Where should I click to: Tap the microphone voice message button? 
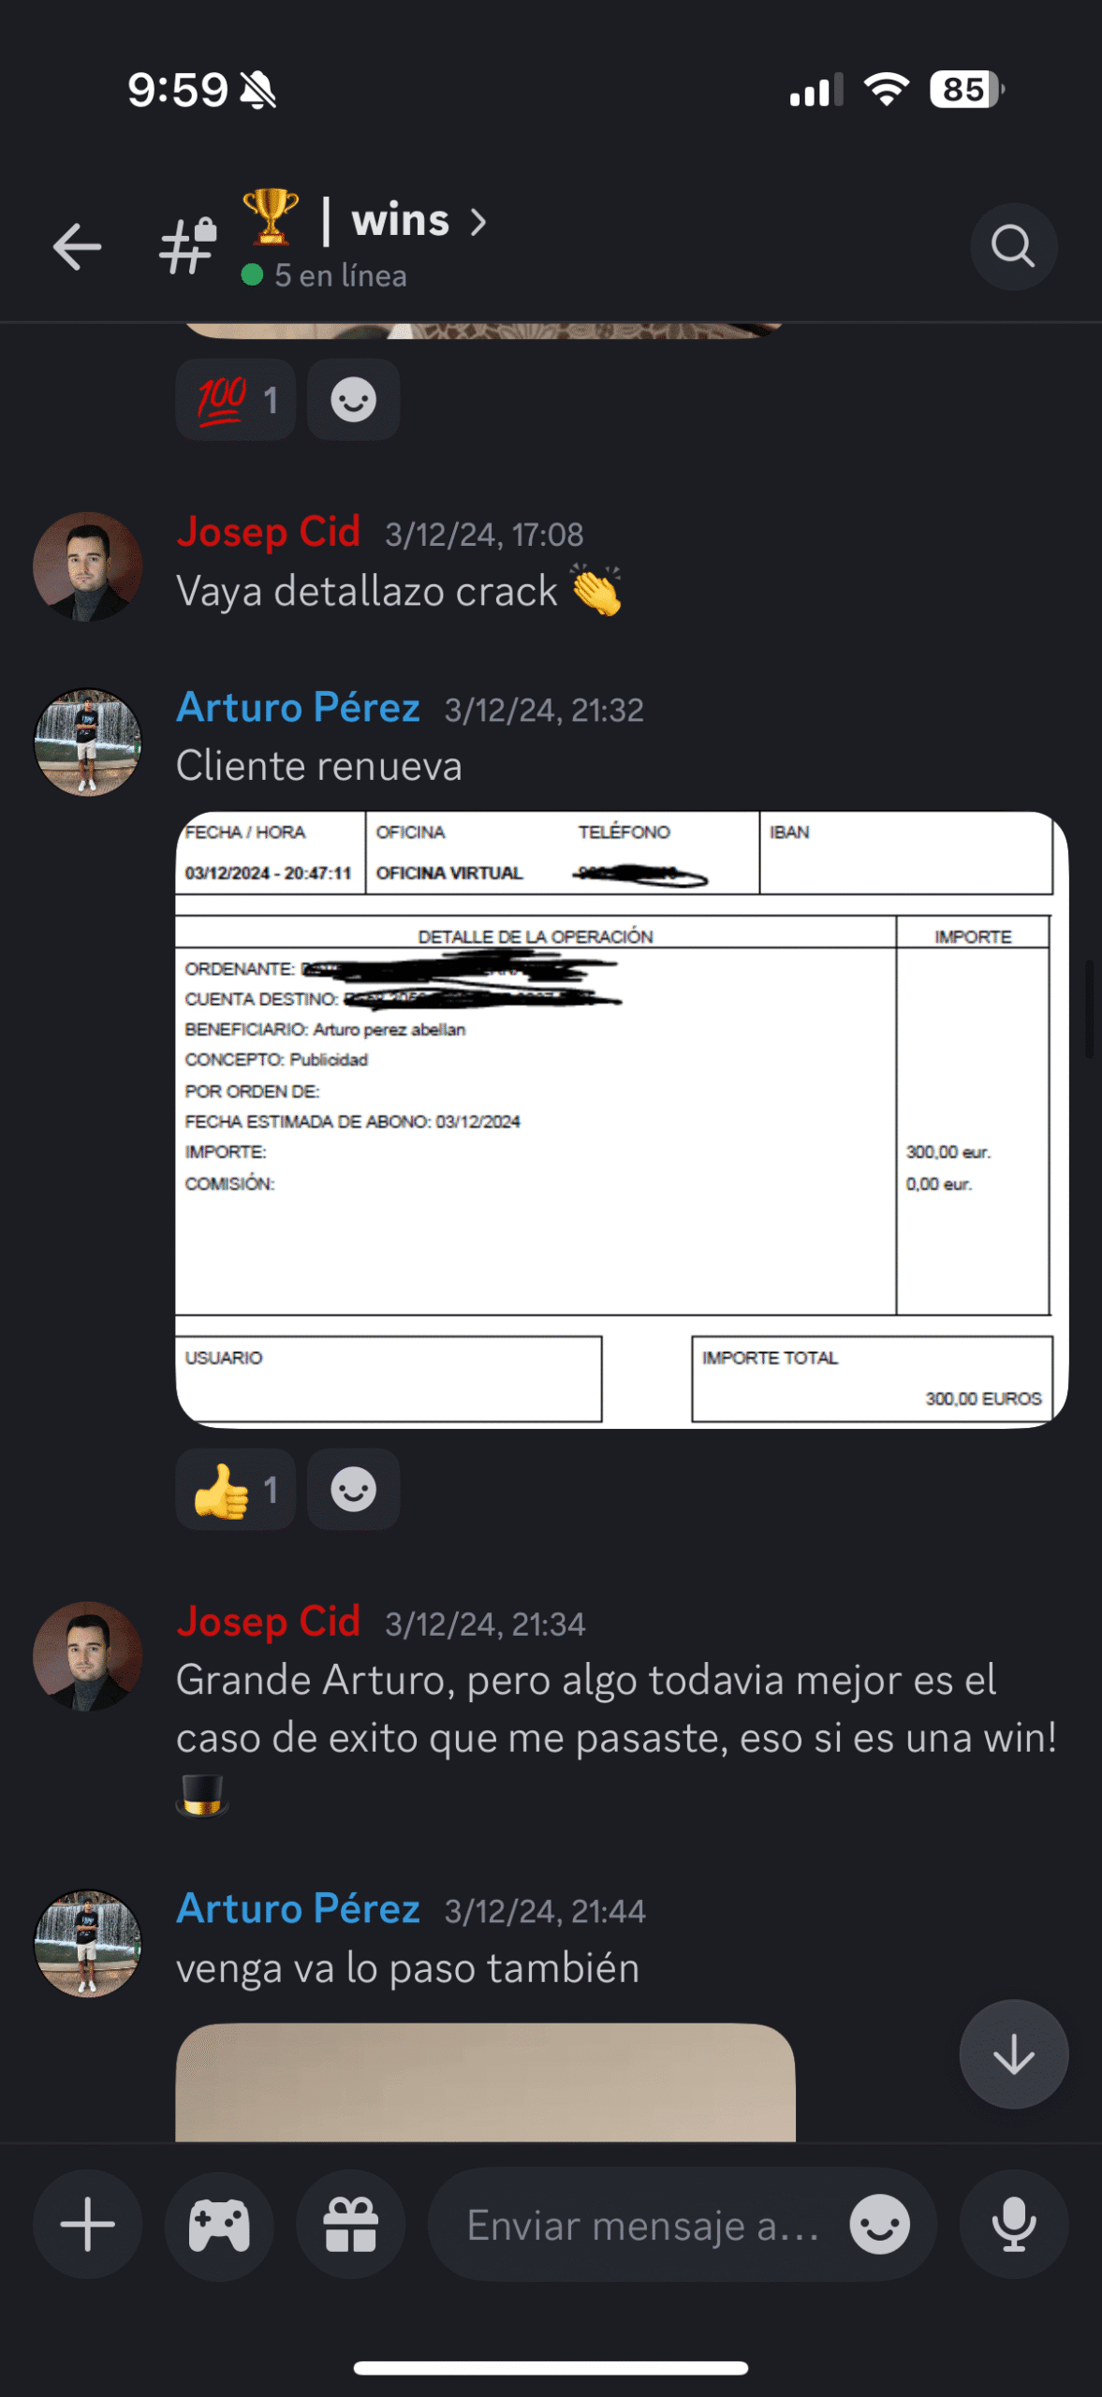[x=1014, y=2224]
